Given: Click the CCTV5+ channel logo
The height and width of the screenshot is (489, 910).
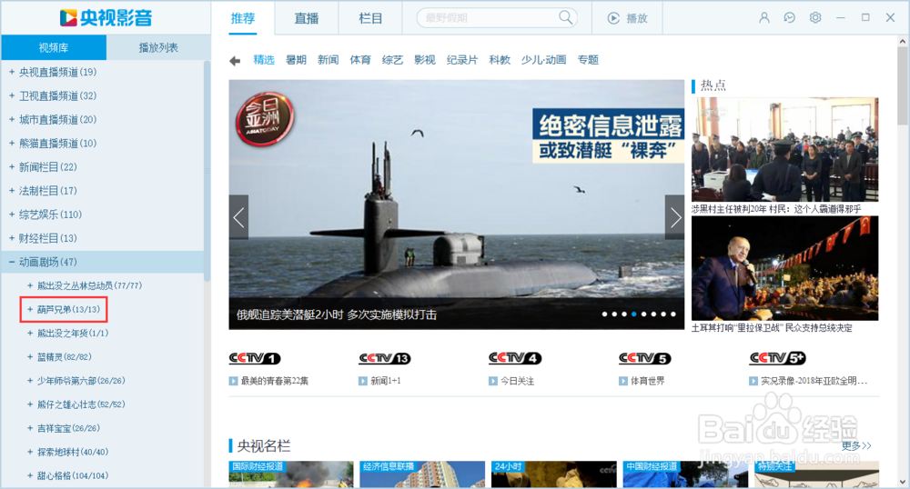Looking at the screenshot, I should pyautogui.click(x=778, y=358).
